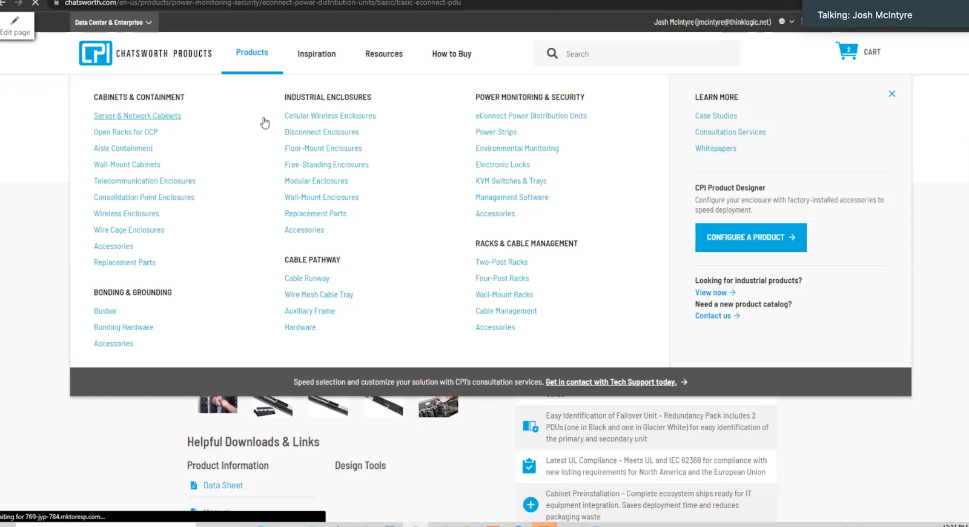Image resolution: width=969 pixels, height=527 pixels.
Task: Open eConnect Power Distribution Units
Action: tap(531, 116)
